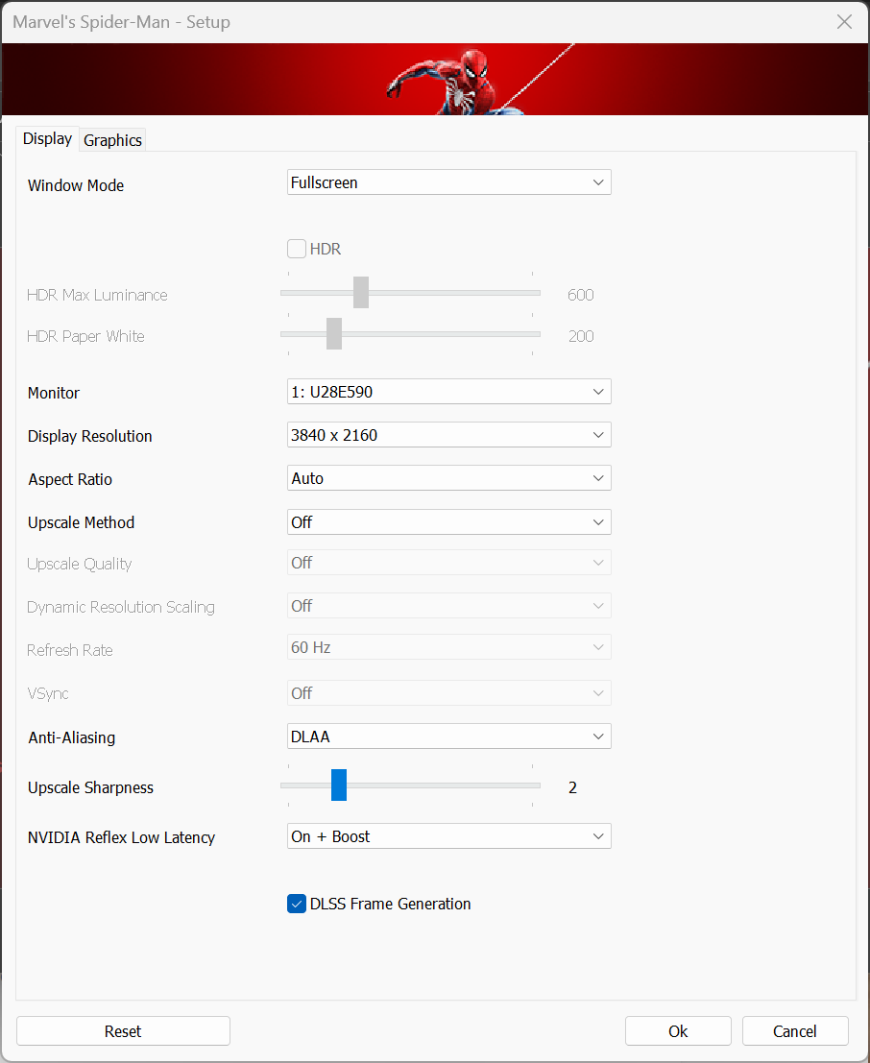Image resolution: width=870 pixels, height=1063 pixels.
Task: Expand the Display Resolution dropdown
Action: (x=448, y=435)
